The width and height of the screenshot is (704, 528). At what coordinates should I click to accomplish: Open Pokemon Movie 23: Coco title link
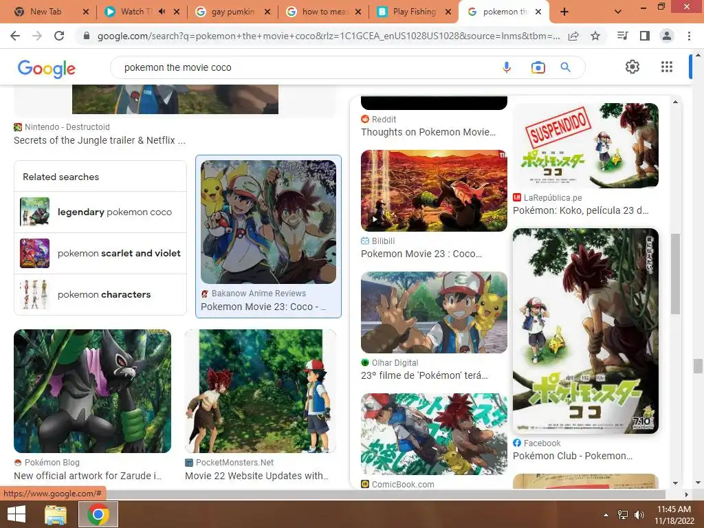pyautogui.click(x=263, y=307)
